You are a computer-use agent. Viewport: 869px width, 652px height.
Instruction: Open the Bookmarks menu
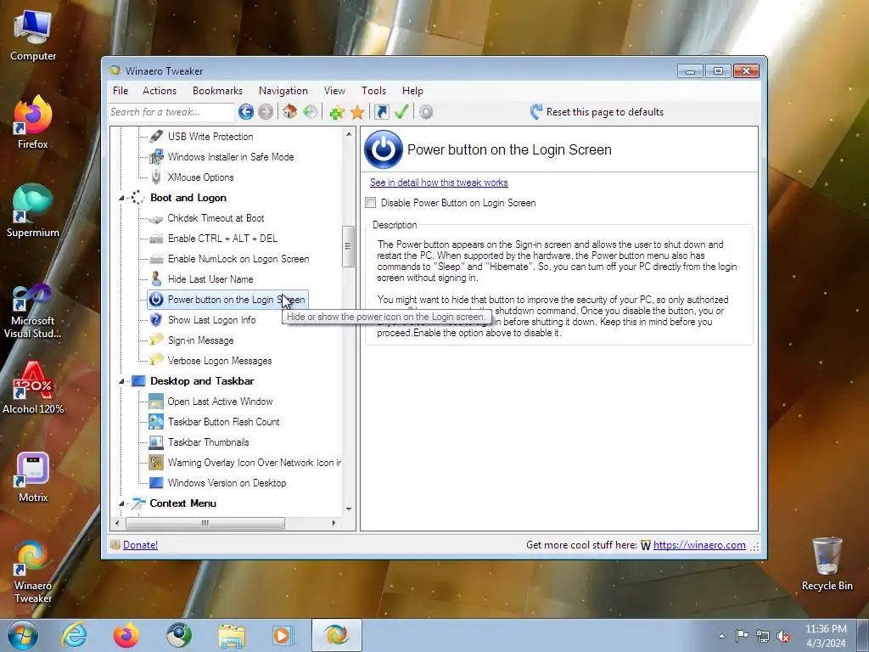coord(217,90)
